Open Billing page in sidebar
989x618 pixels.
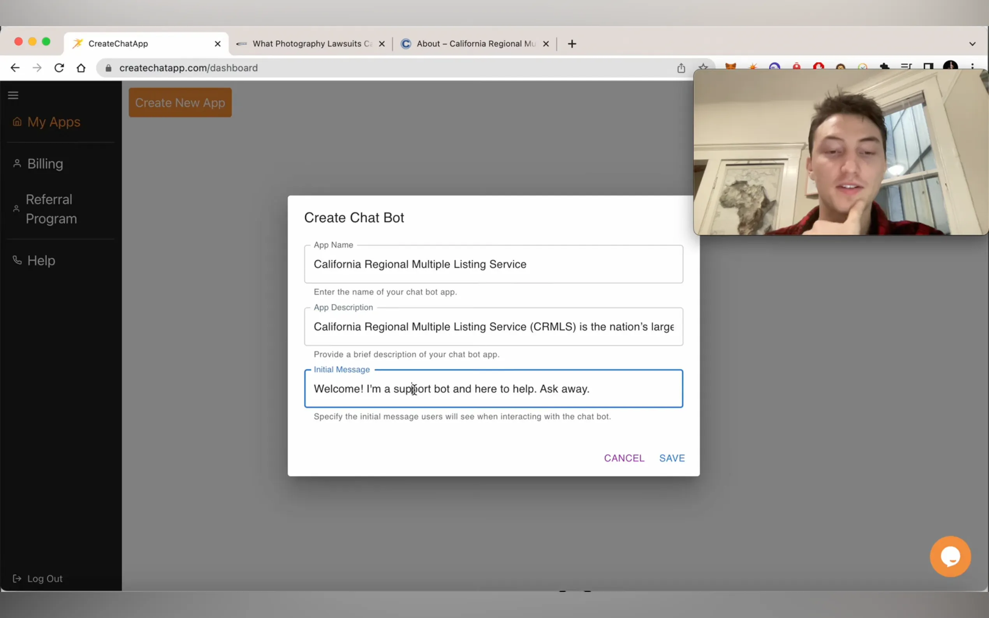pyautogui.click(x=45, y=164)
